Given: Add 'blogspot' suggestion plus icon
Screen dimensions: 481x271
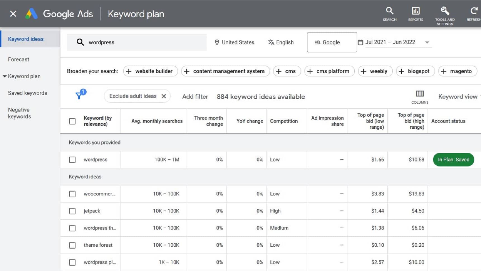Looking at the screenshot, I should tap(401, 71).
